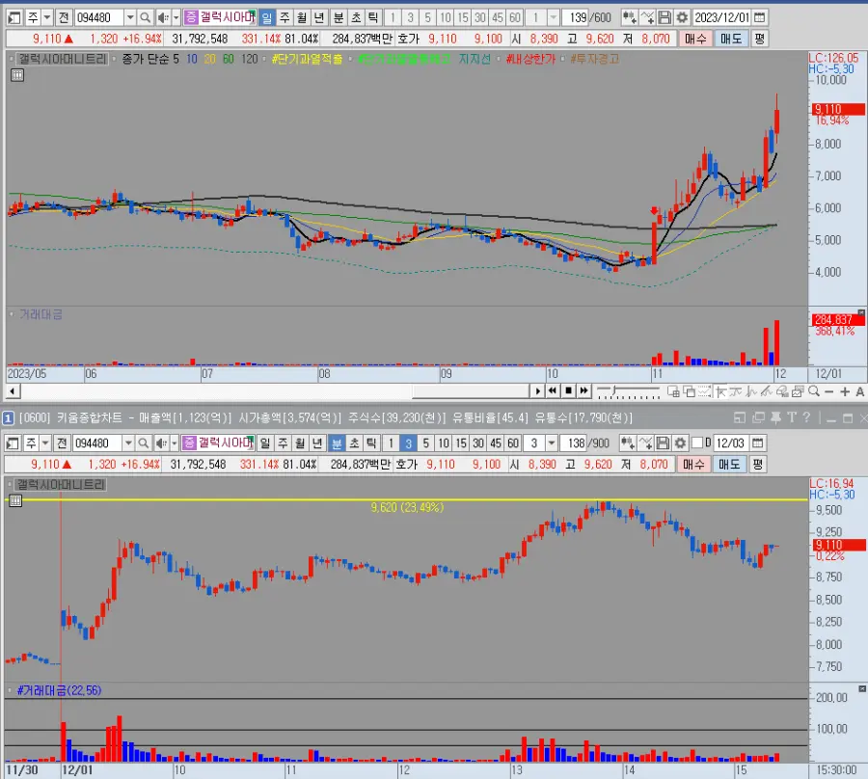Image resolution: width=868 pixels, height=779 pixels.
Task: Click the data table grid icon in lower chart
Action: 15,500
